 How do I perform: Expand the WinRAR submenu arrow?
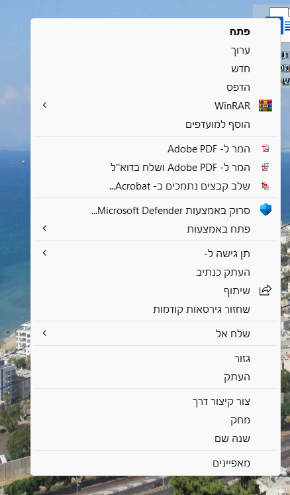[x=44, y=105]
